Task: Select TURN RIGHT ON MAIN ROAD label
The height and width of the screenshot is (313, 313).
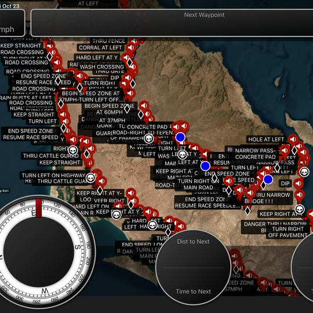Action: (x=198, y=184)
